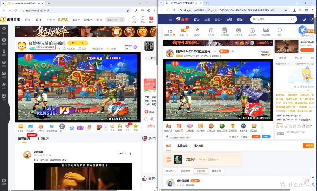Open 鱼吧 in Douyu nav
The width and height of the screenshot is (317, 191).
tap(229, 19)
